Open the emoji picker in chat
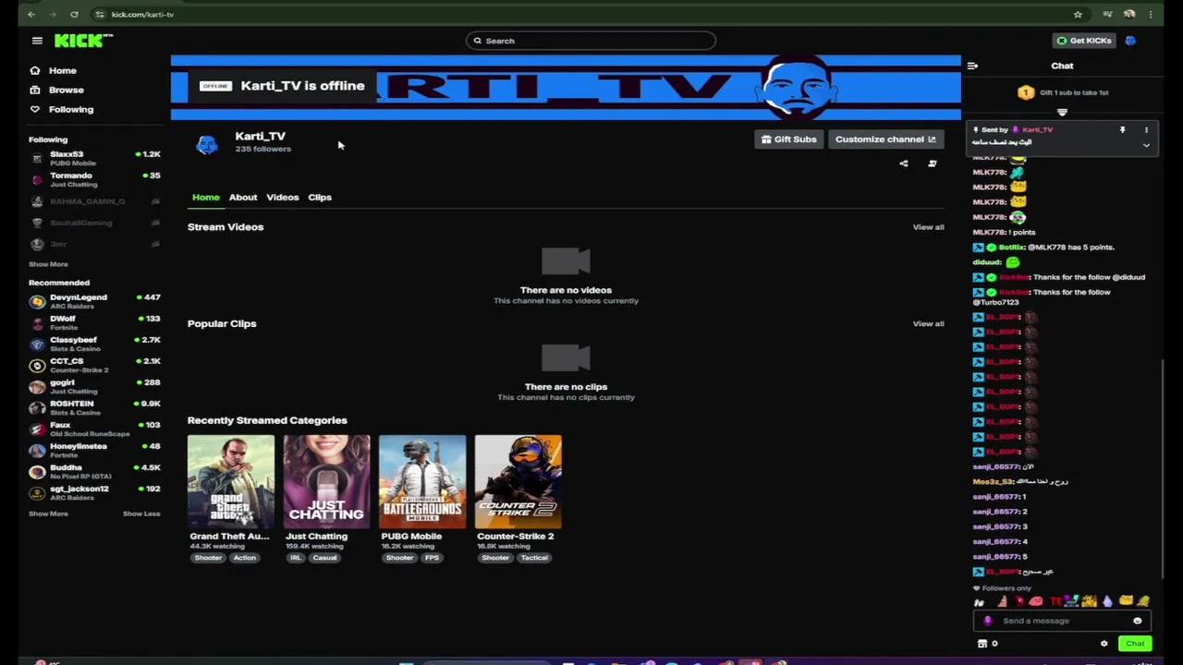 click(x=1138, y=621)
